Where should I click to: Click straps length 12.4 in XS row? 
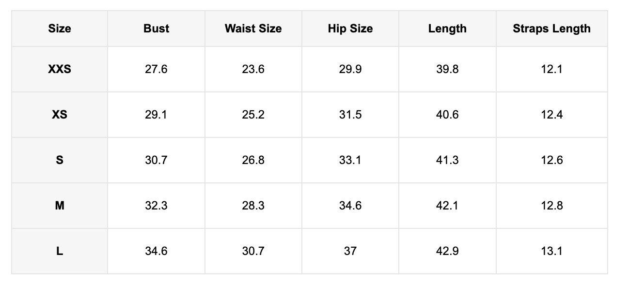click(552, 115)
